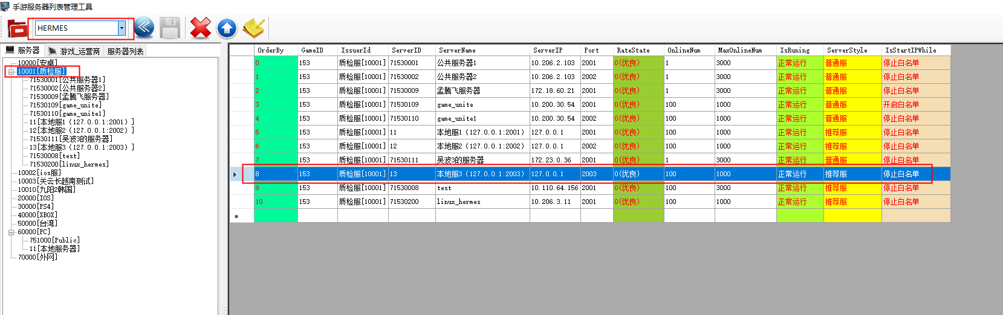
Task: Click the blue double-arrow back icon
Action: click(x=144, y=28)
